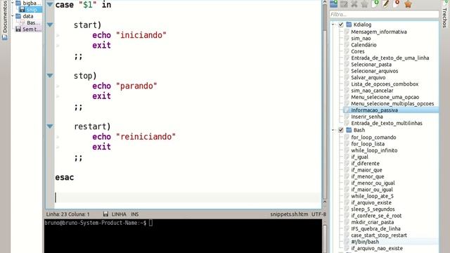
Task: Select the sim_nao snippet
Action: 361,39
